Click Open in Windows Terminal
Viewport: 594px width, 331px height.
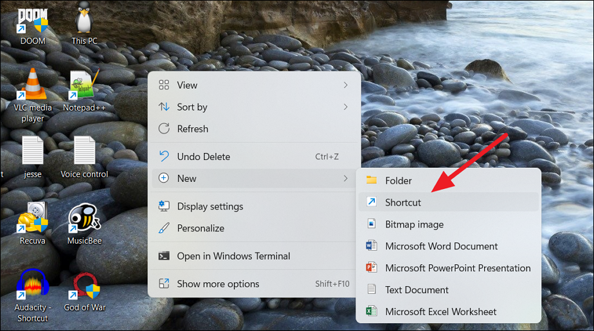click(x=233, y=256)
